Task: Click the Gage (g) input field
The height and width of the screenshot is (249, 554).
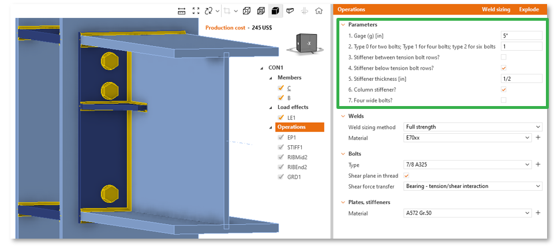Action: tap(521, 35)
